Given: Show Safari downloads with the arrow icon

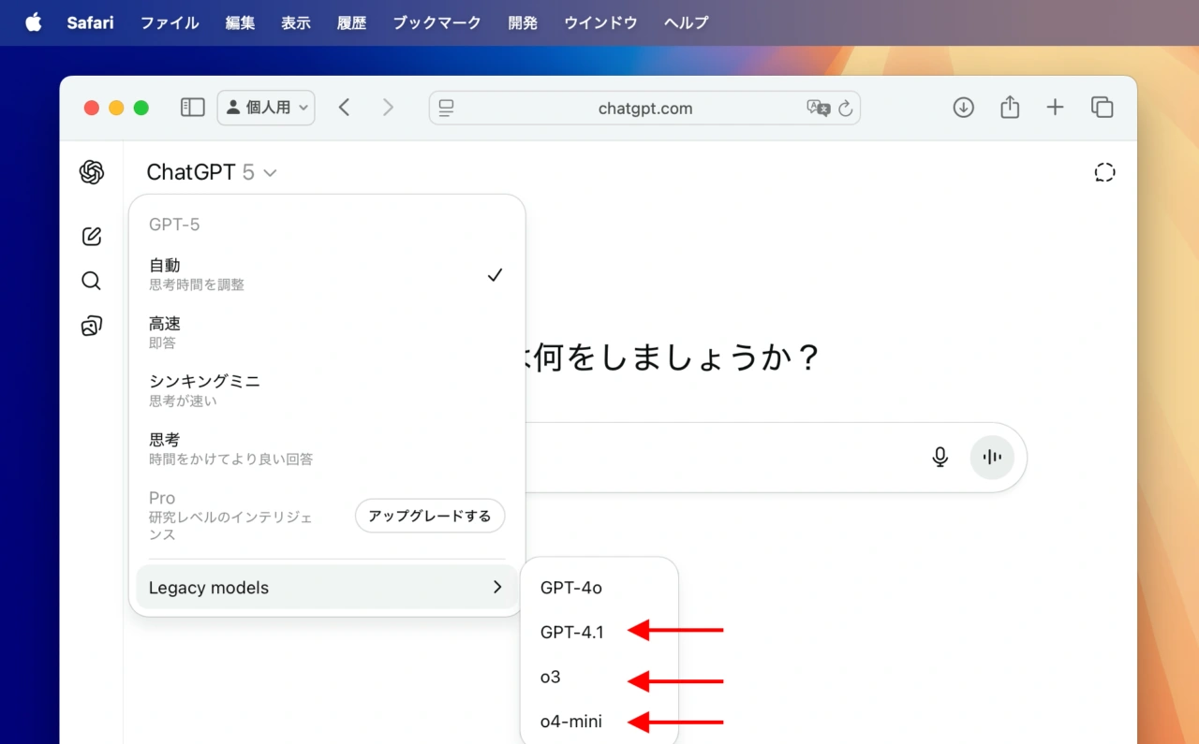Looking at the screenshot, I should click(963, 108).
